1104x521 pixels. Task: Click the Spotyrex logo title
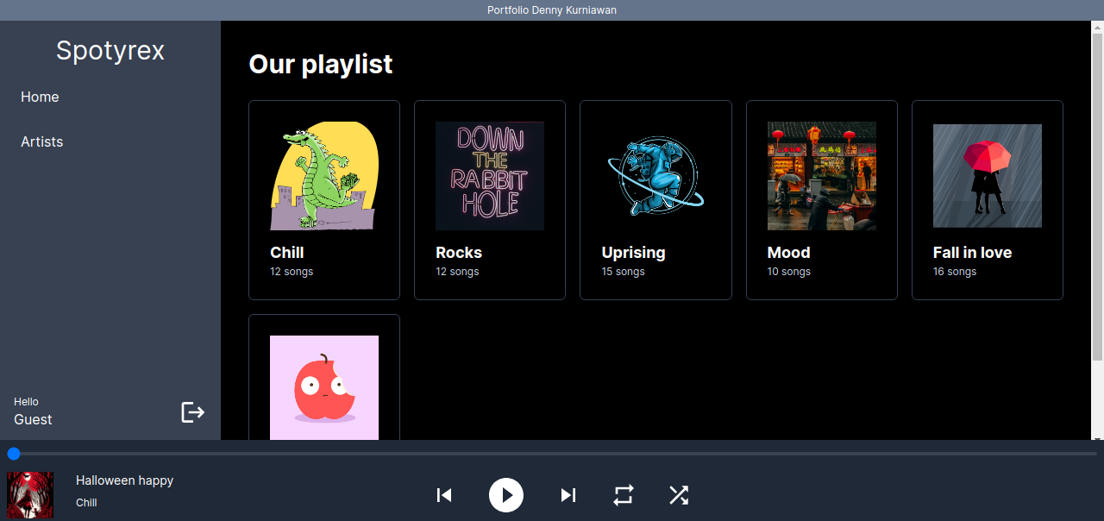[x=110, y=51]
